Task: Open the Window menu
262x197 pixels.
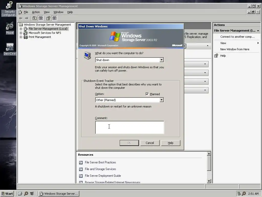Action: [x=58, y=12]
